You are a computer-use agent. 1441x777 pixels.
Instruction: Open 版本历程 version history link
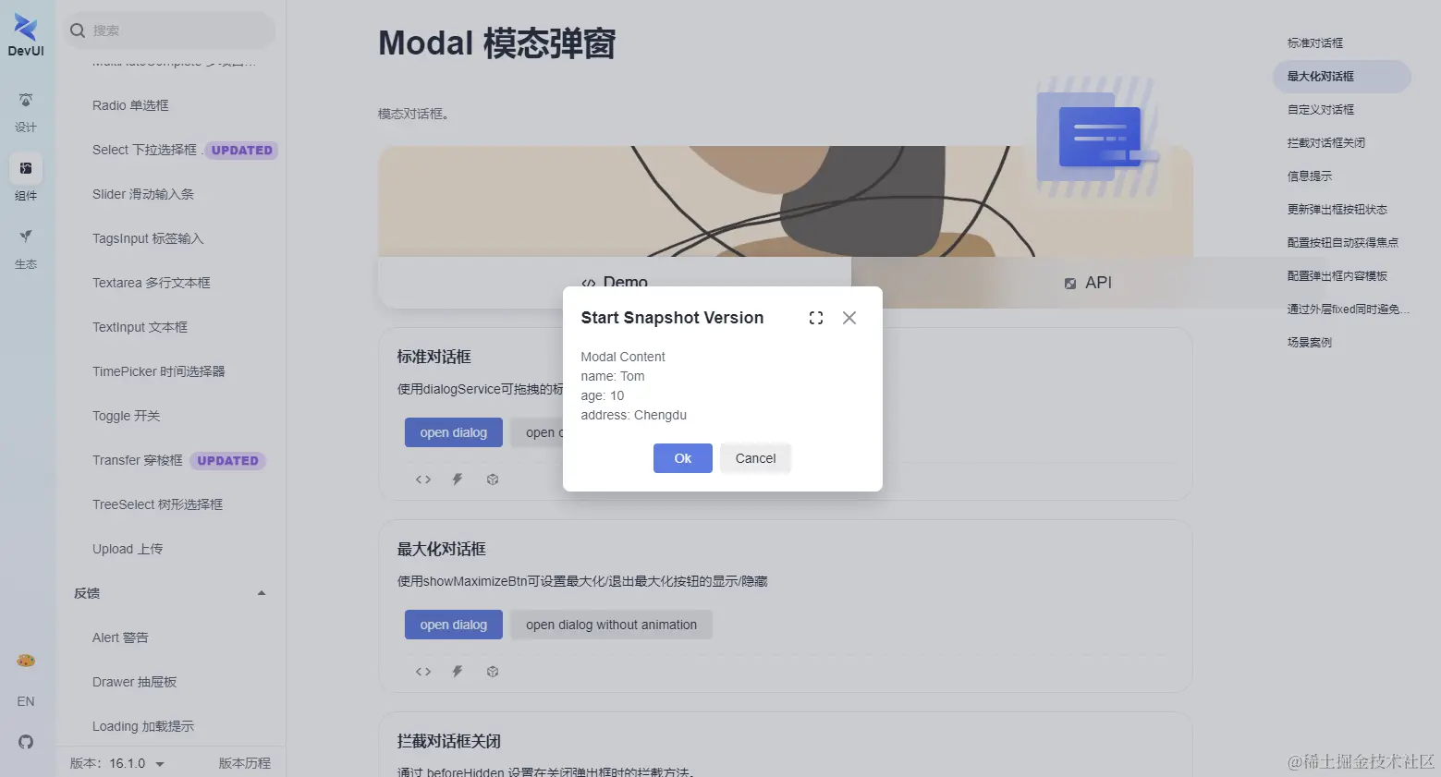tap(244, 763)
